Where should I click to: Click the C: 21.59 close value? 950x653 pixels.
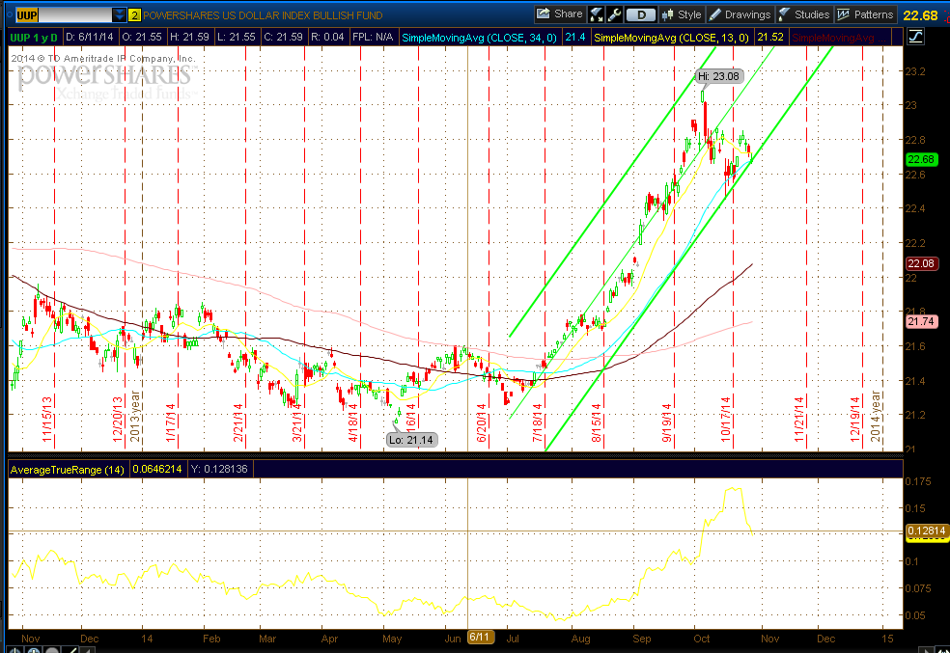283,37
